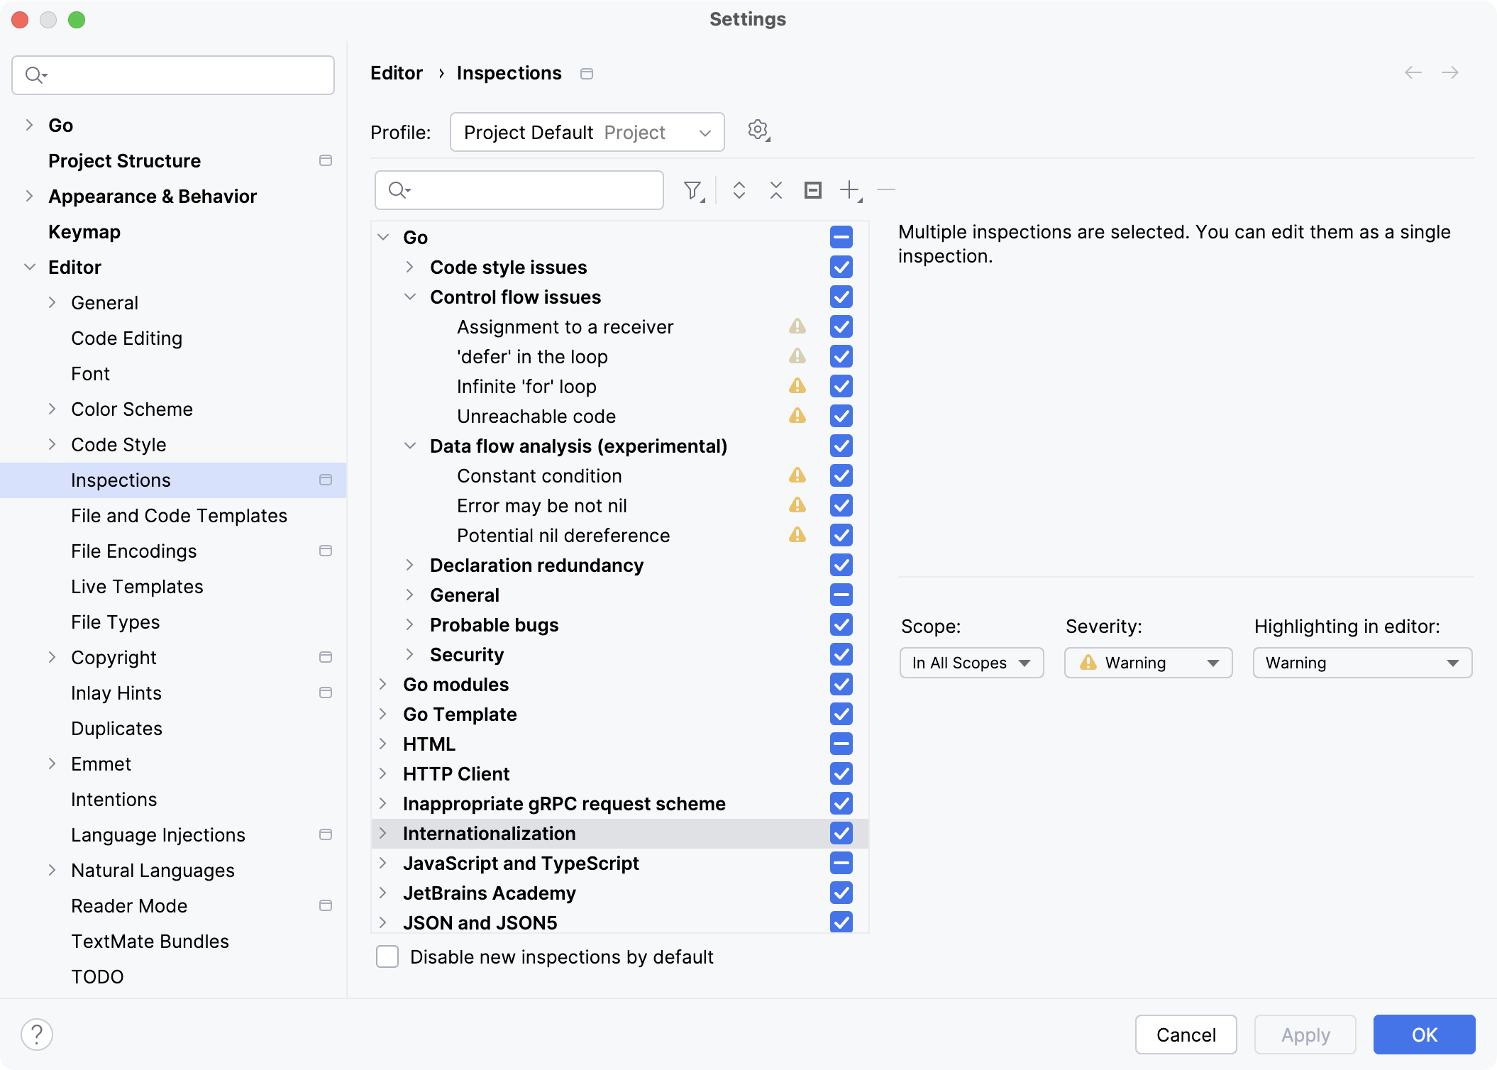Change Severity to another level via Warning dropdown
Image resolution: width=1497 pixels, height=1070 pixels.
click(1147, 663)
